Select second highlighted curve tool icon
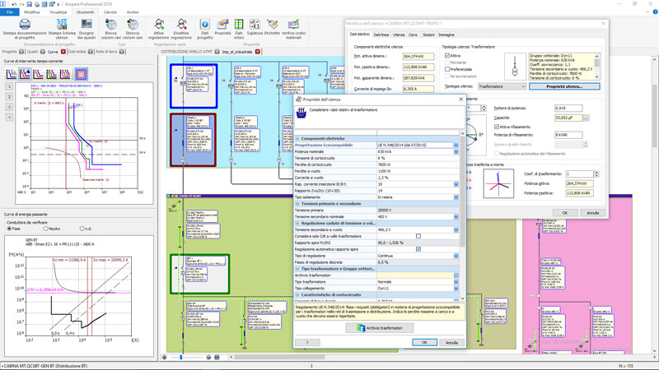Viewport: 659px width, 370px height. click(x=25, y=74)
